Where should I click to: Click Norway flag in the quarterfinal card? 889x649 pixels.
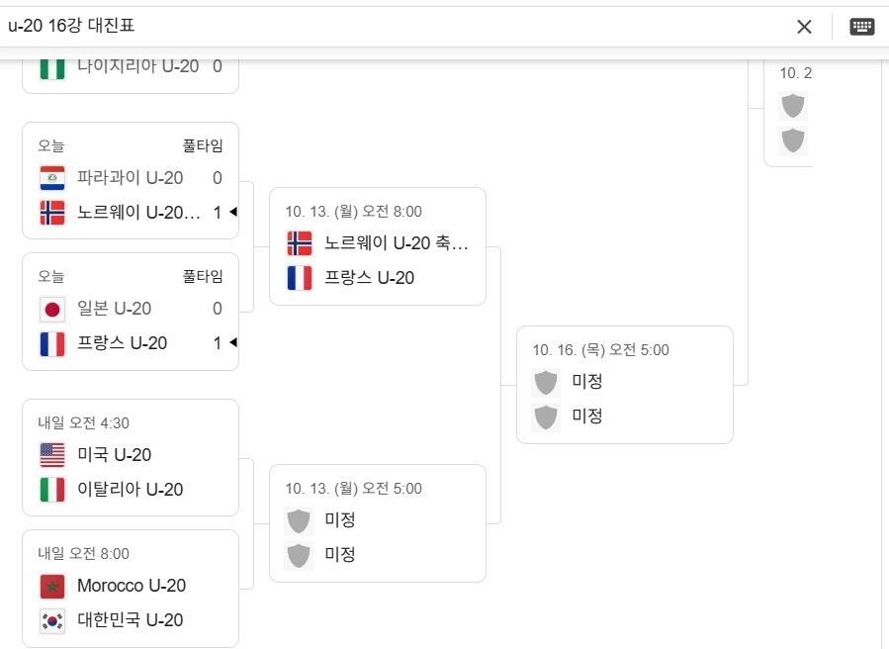click(x=300, y=243)
